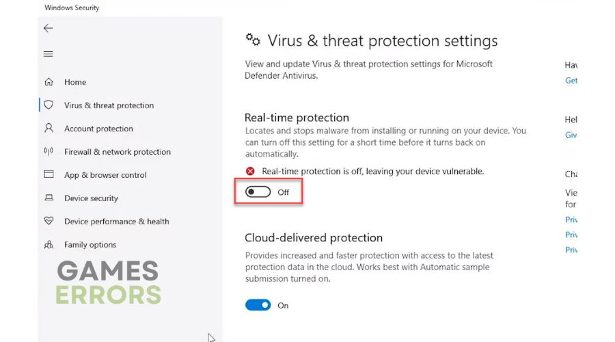Click the Giv feedback link at right
This screenshot has width=615, height=342.
tap(571, 135)
